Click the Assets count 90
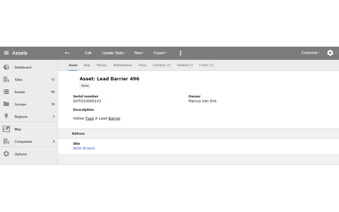The height and width of the screenshot is (212, 339). (53, 92)
